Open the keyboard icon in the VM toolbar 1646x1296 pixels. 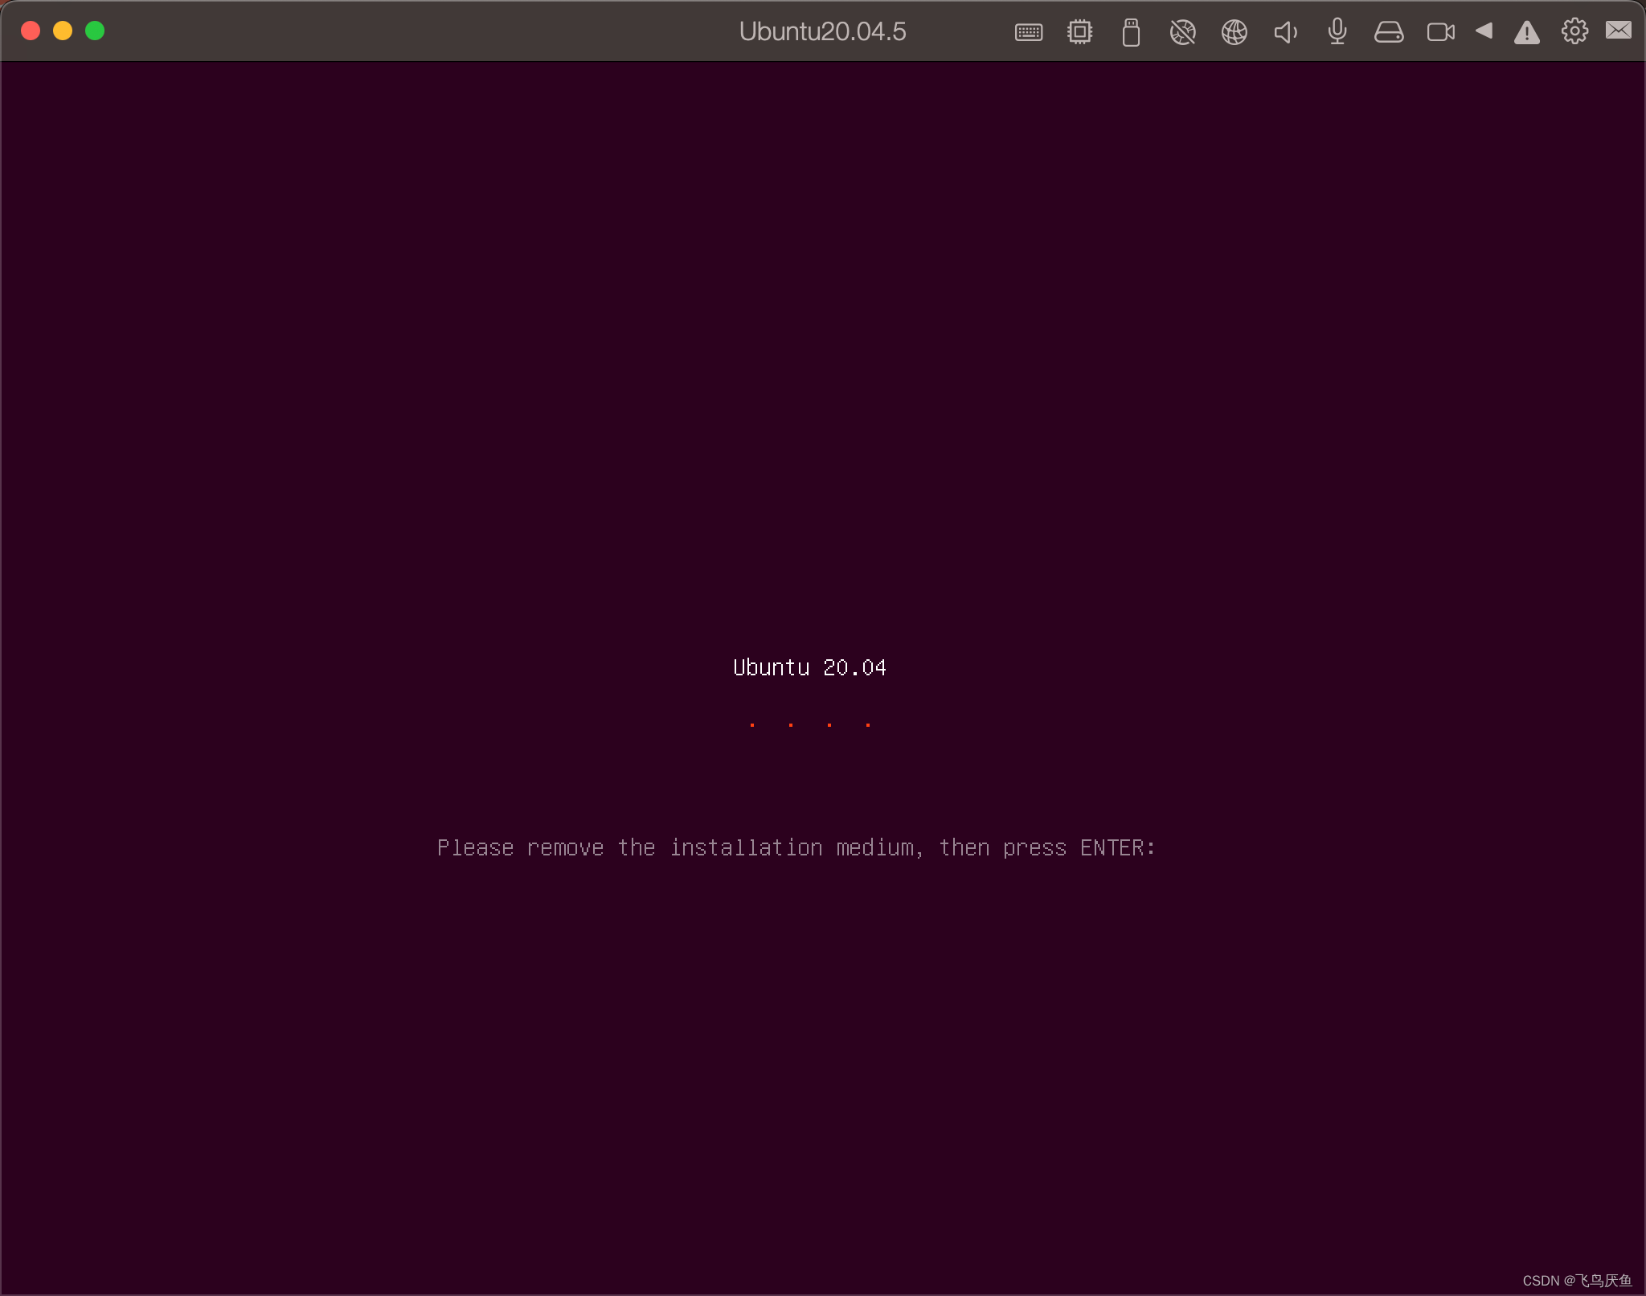1029,32
